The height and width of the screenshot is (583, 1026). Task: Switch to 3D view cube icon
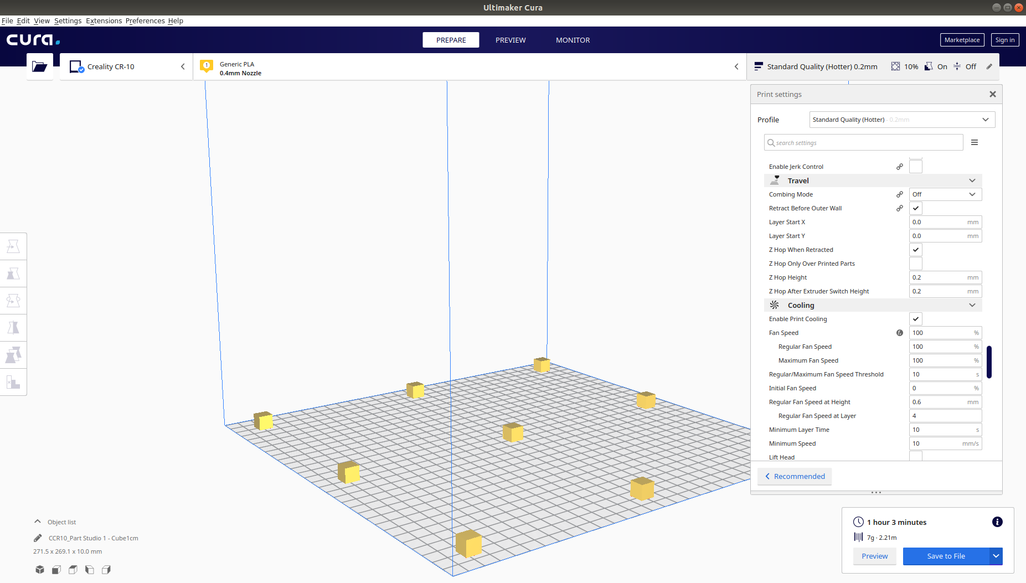tap(40, 570)
